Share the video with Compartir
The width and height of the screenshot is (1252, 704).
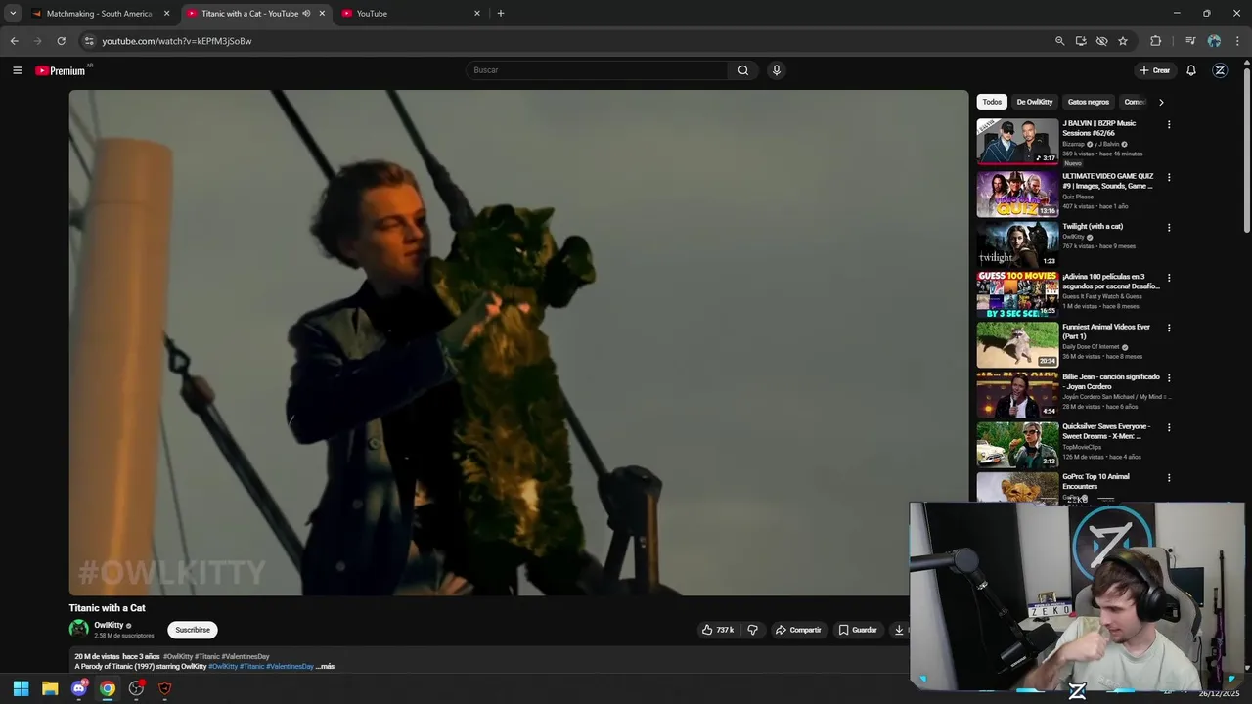point(798,630)
